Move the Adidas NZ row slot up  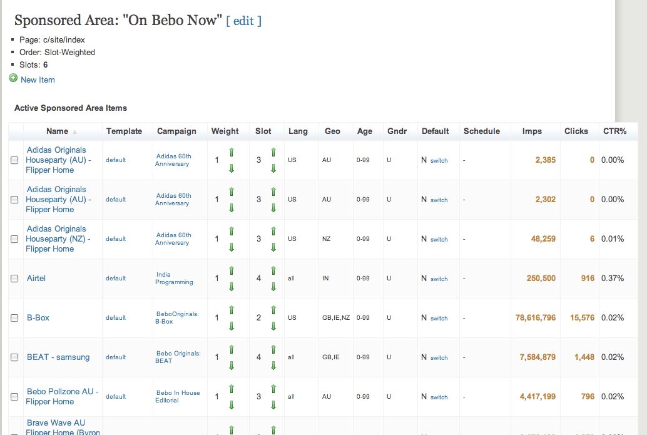(273, 231)
